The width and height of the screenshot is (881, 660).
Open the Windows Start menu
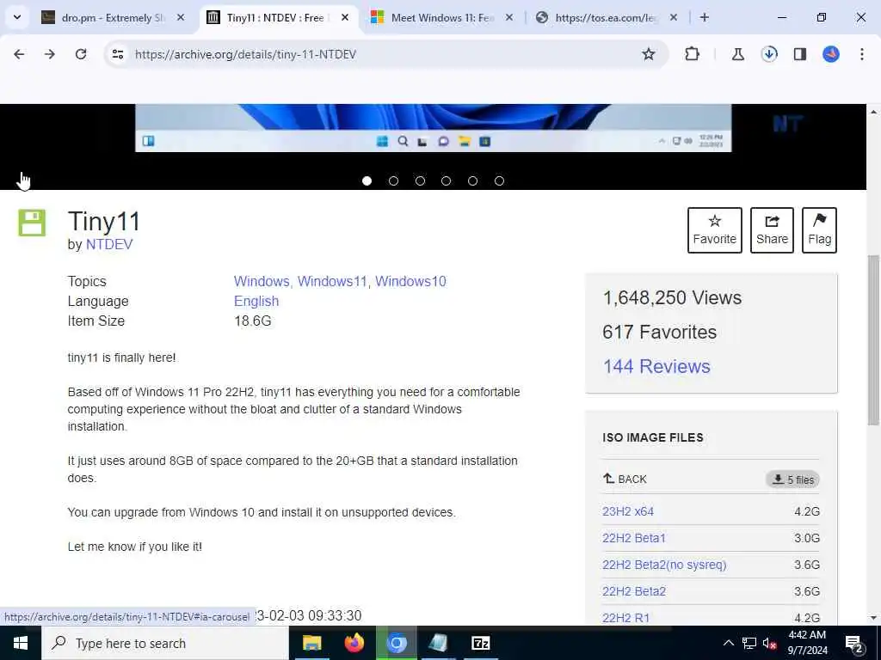tap(21, 643)
